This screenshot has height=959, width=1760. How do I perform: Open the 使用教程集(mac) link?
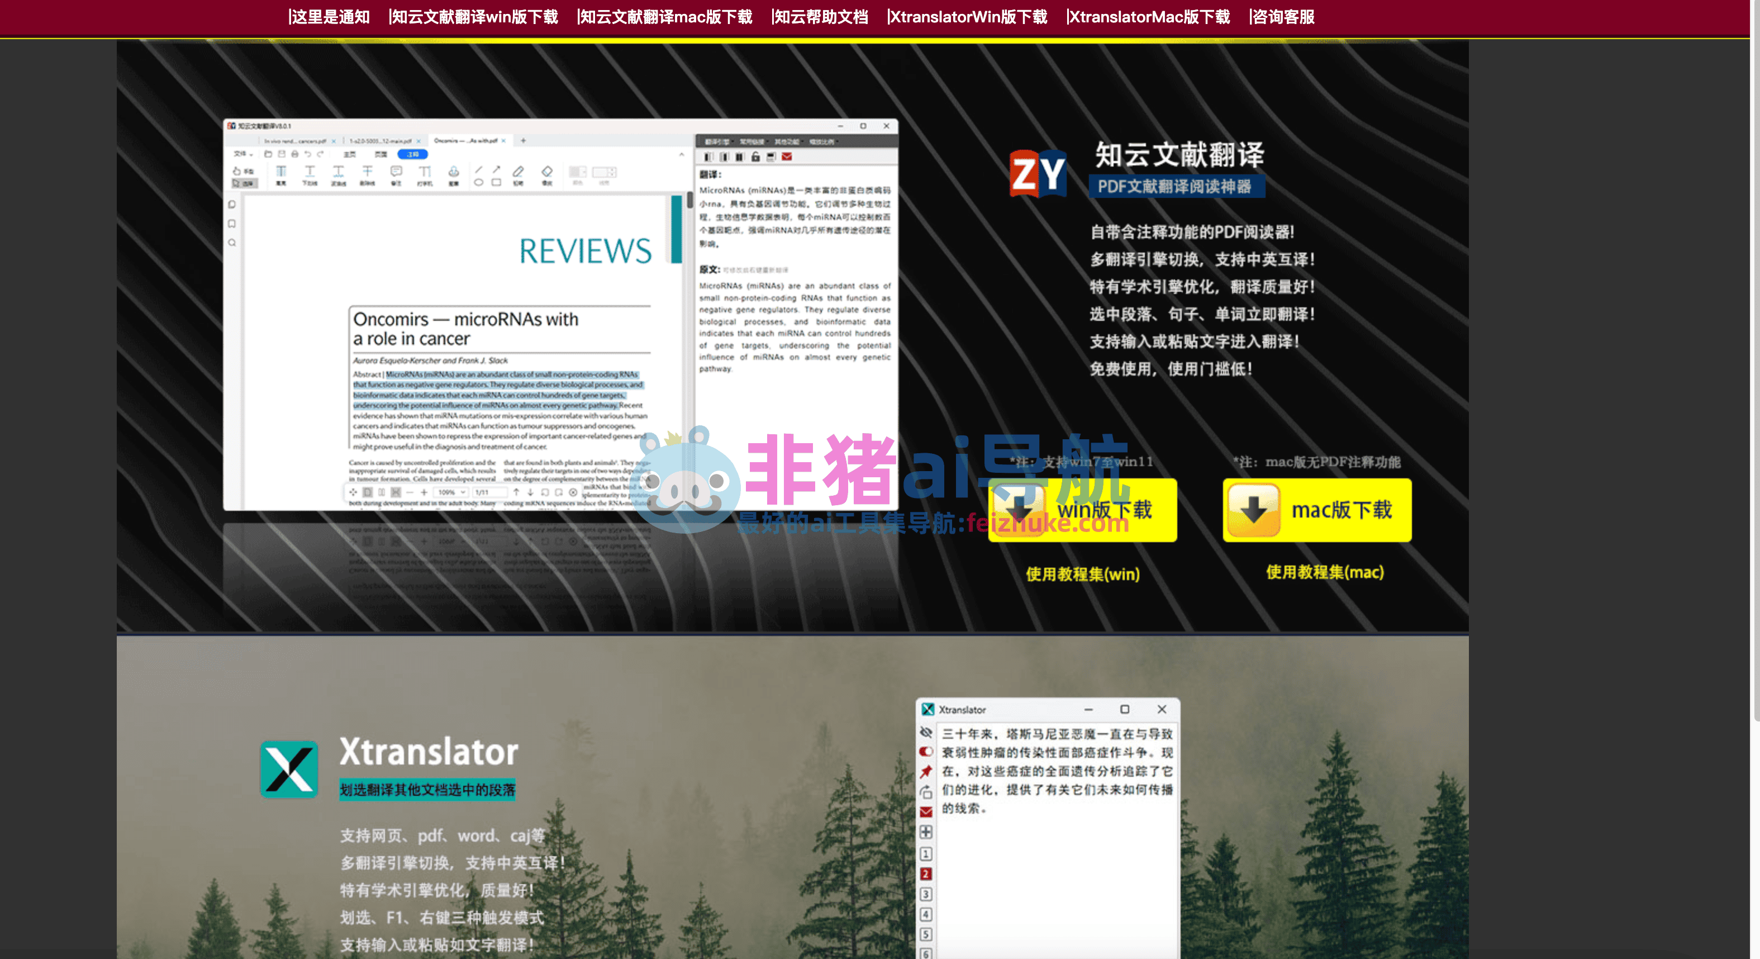point(1325,572)
